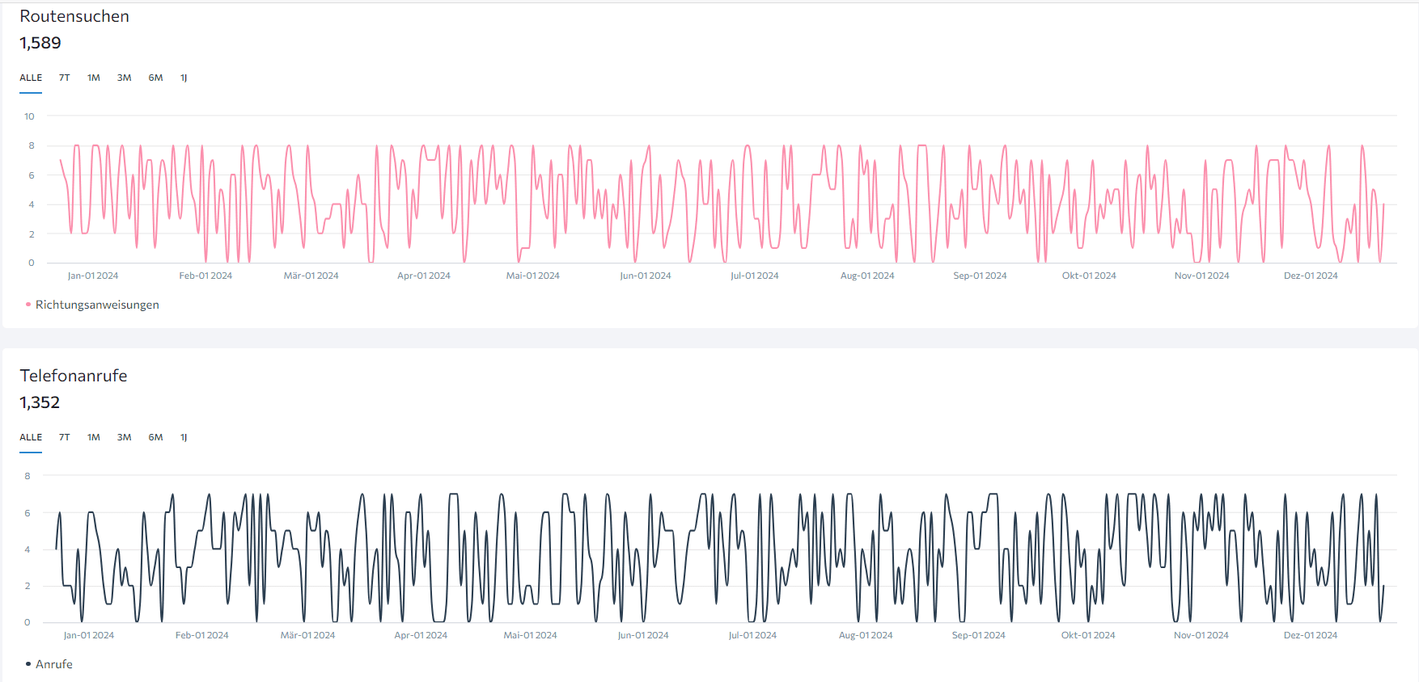1419x682 pixels.
Task: Select 6M range in Routensuchen chart
Action: click(x=156, y=78)
